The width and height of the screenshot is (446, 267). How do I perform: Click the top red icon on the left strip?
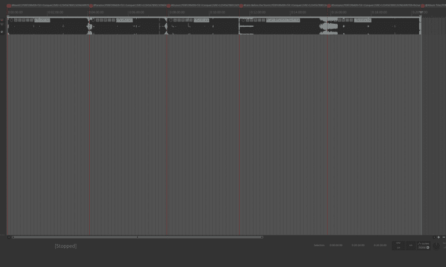2,20
